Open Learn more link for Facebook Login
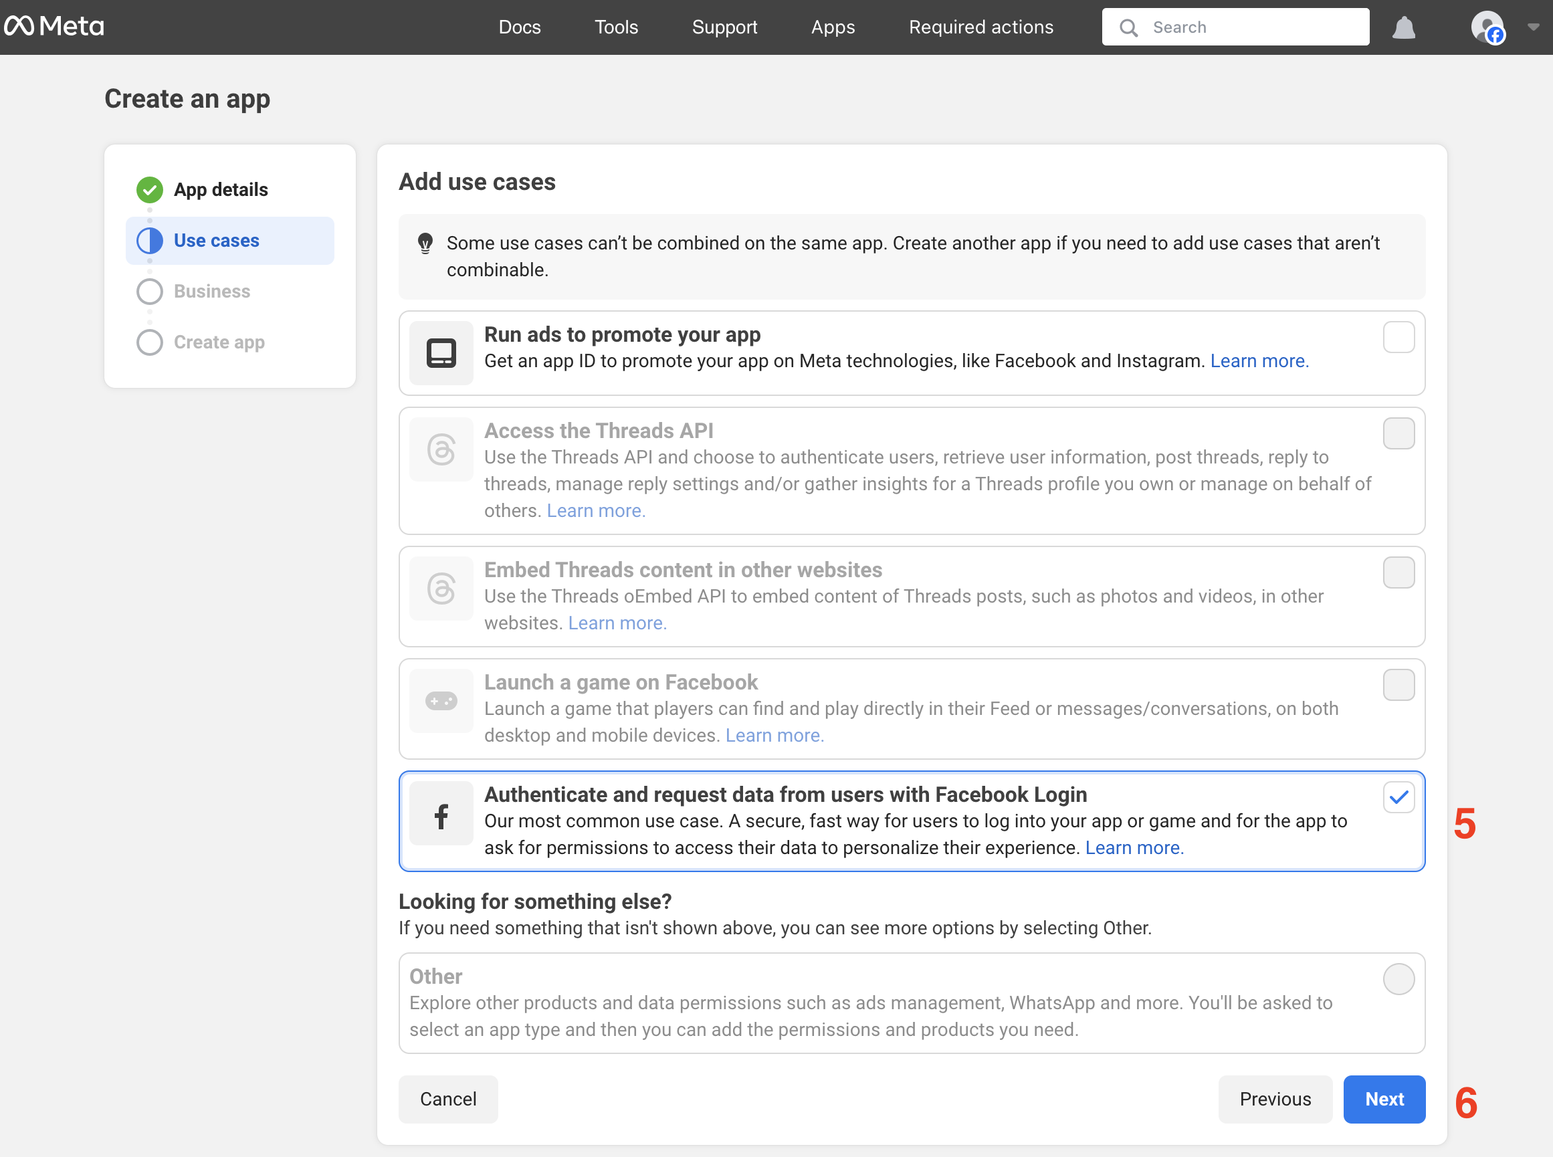 (1134, 847)
